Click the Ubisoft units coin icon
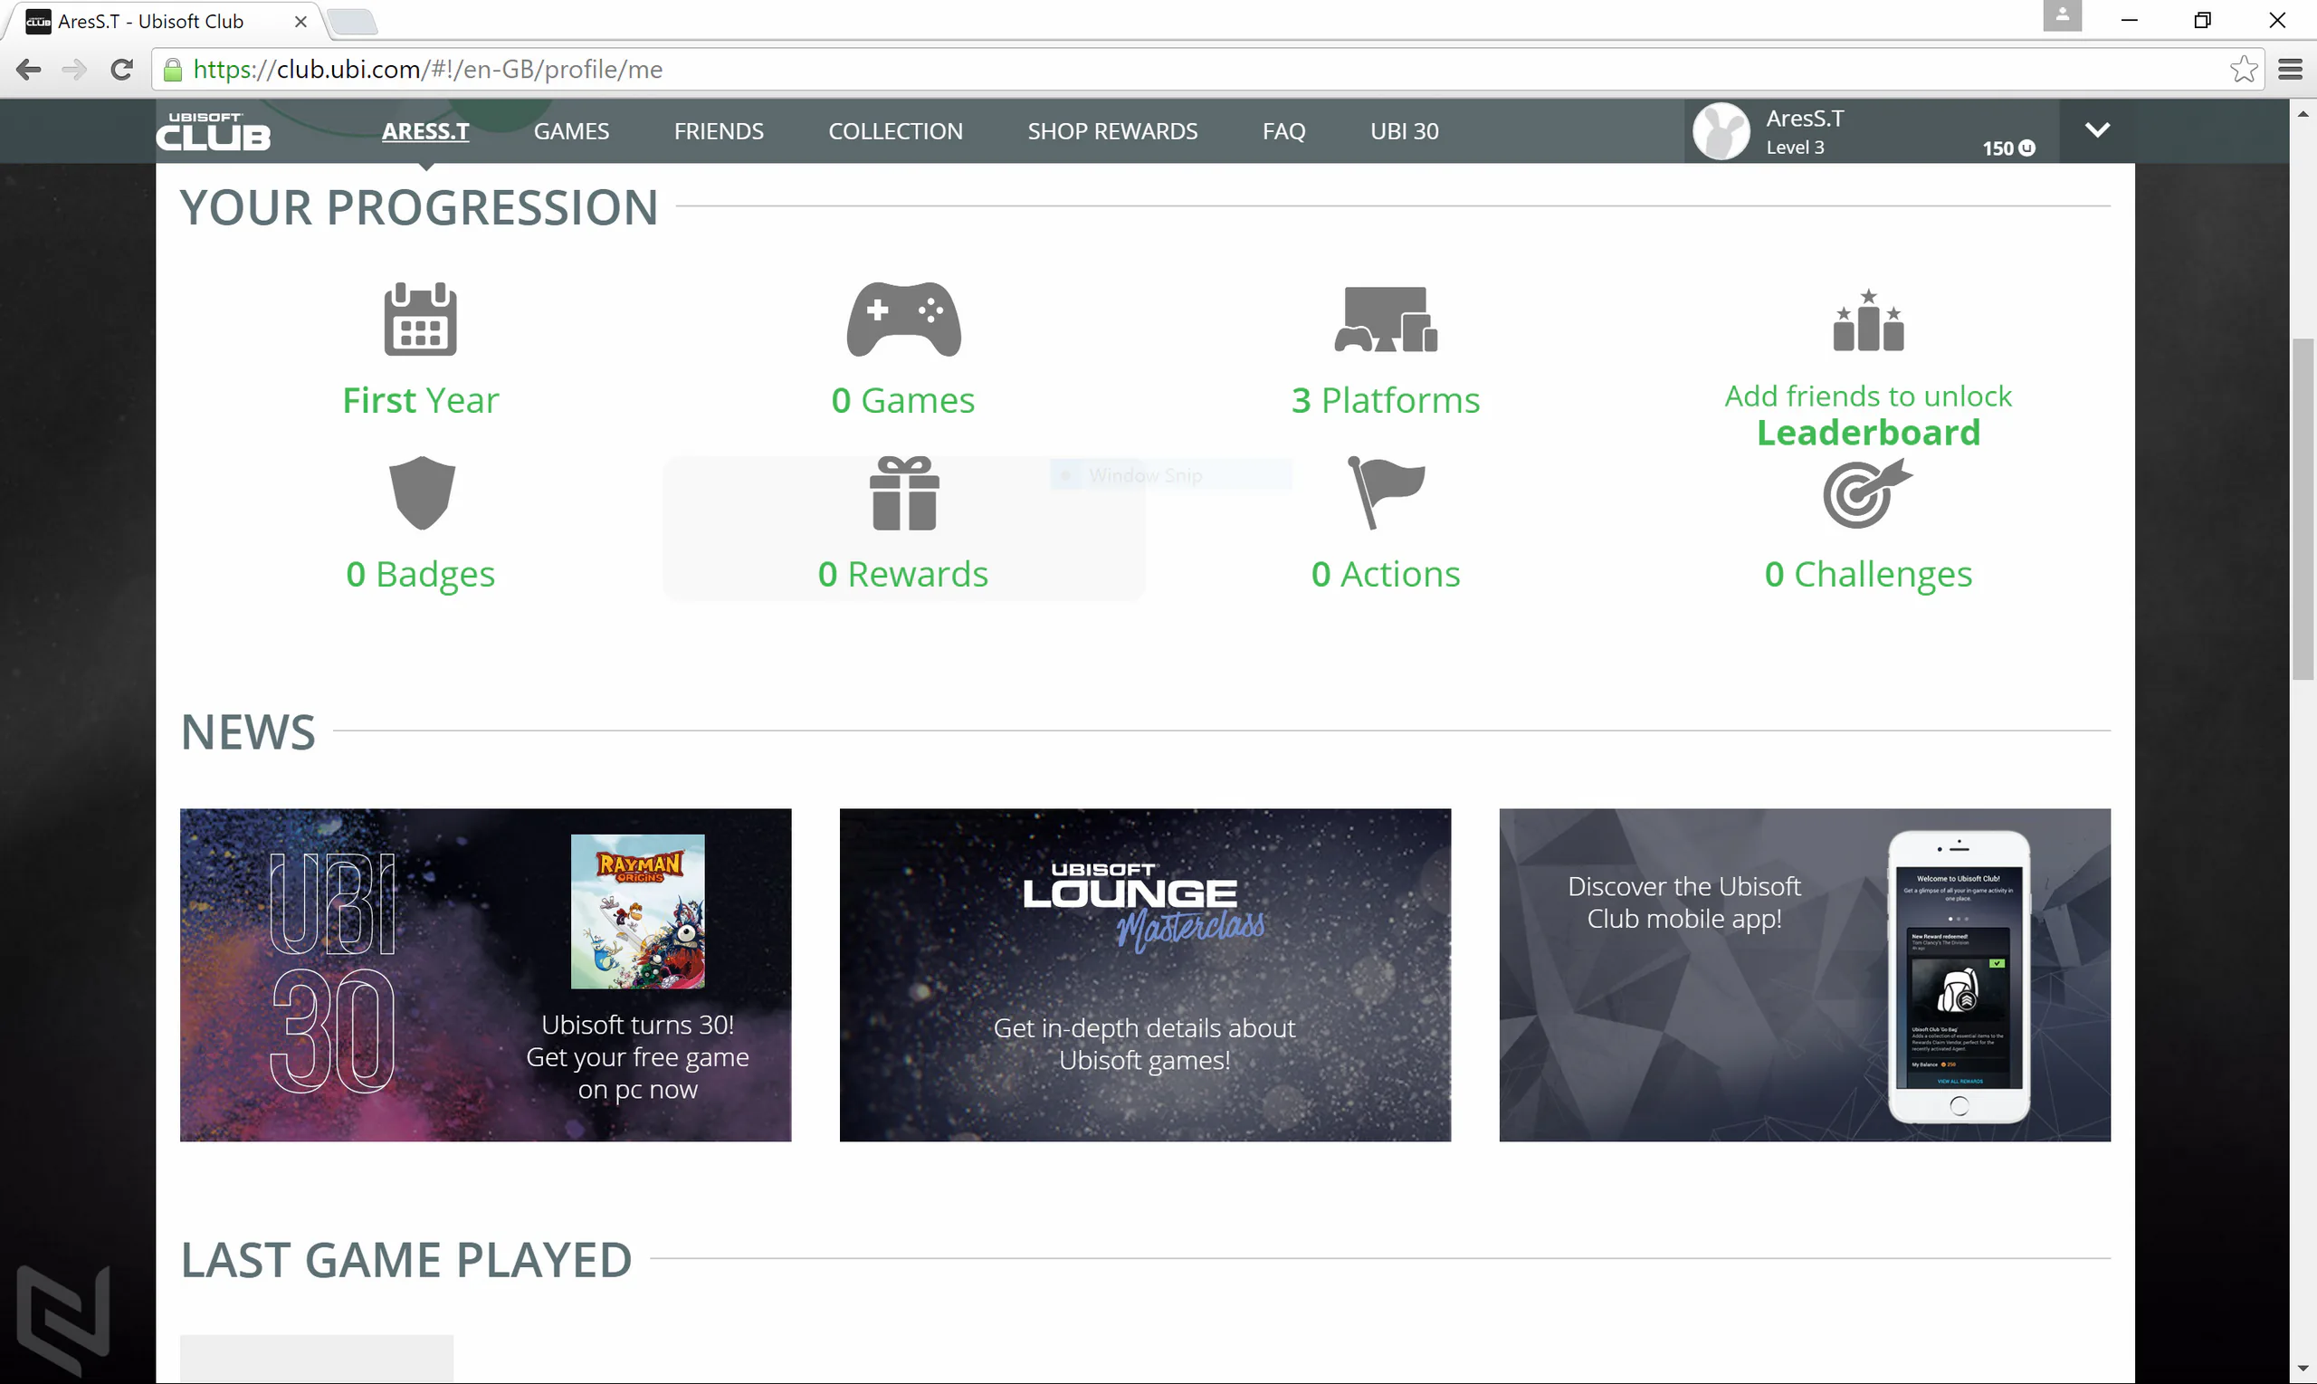Viewport: 2317px width, 1384px height. point(2027,148)
